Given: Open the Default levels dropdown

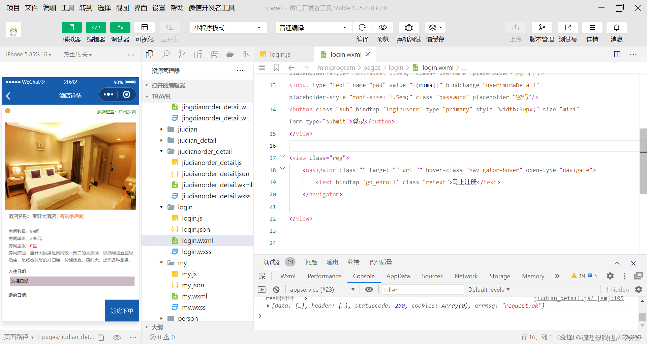Looking at the screenshot, I should pos(489,290).
